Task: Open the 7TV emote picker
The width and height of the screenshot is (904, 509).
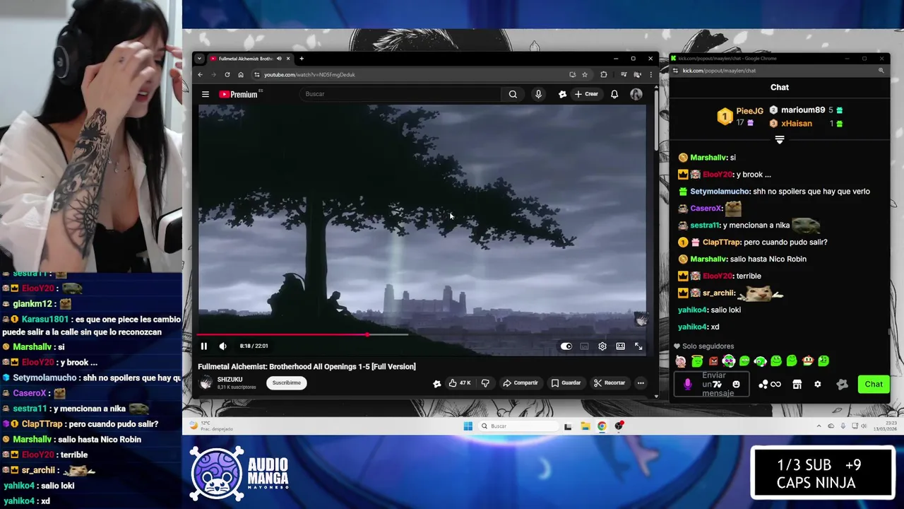Action: (717, 385)
